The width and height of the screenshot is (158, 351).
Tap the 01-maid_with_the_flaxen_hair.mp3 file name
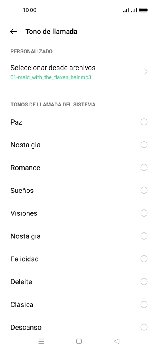coord(51,77)
